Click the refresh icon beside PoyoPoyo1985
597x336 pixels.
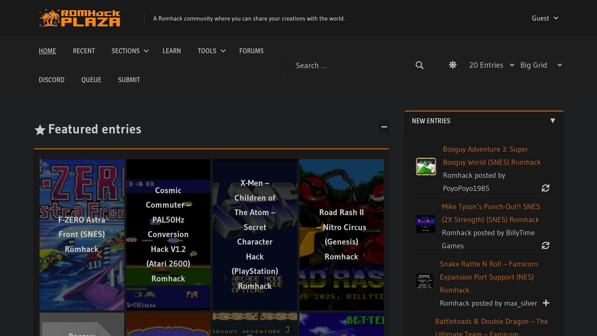click(x=545, y=188)
